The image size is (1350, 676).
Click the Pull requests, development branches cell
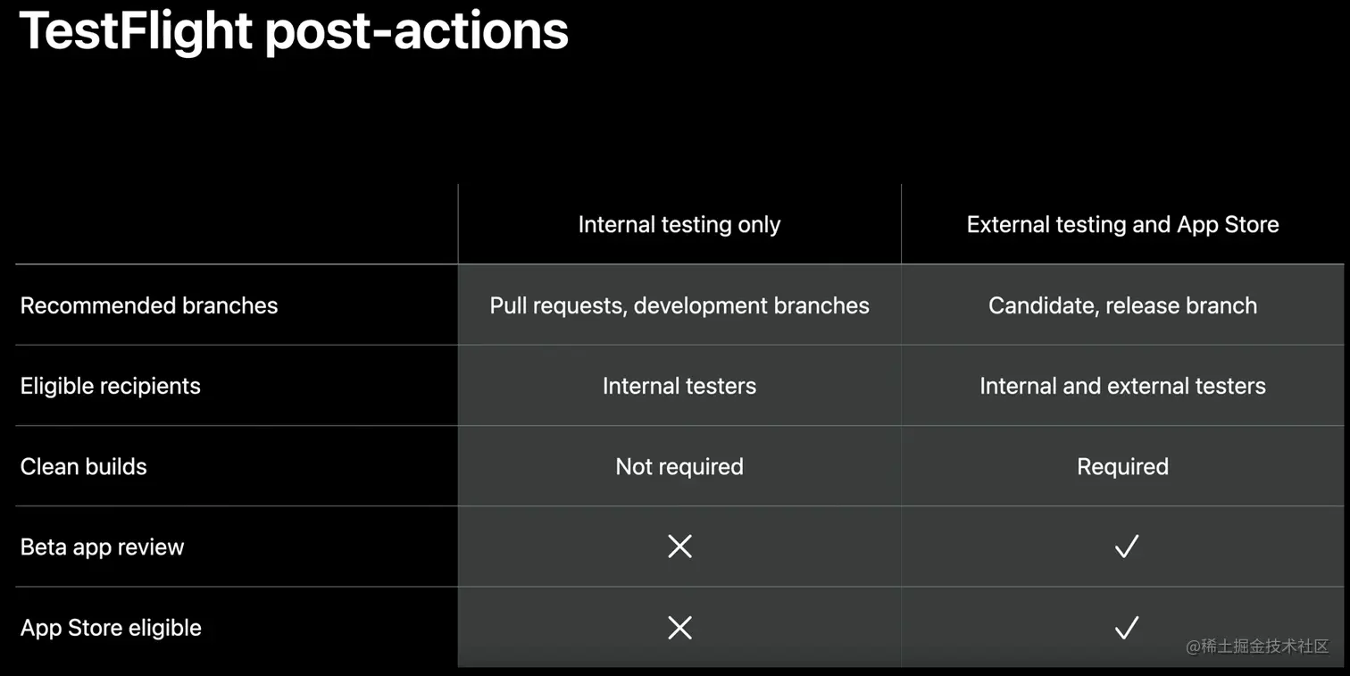pos(679,305)
